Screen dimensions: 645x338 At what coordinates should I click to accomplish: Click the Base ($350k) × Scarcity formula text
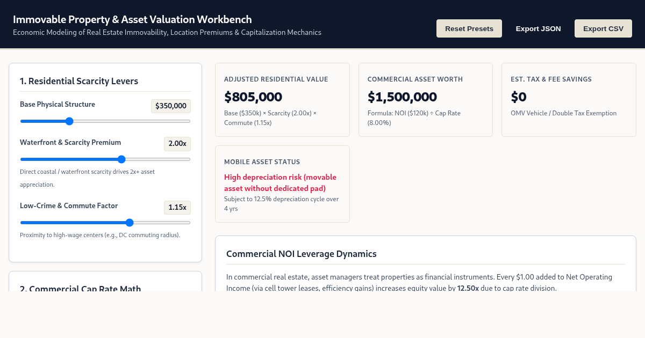click(x=270, y=117)
